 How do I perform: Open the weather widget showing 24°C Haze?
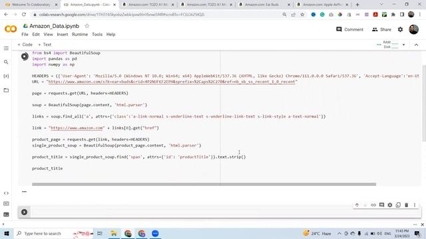[x=317, y=233]
